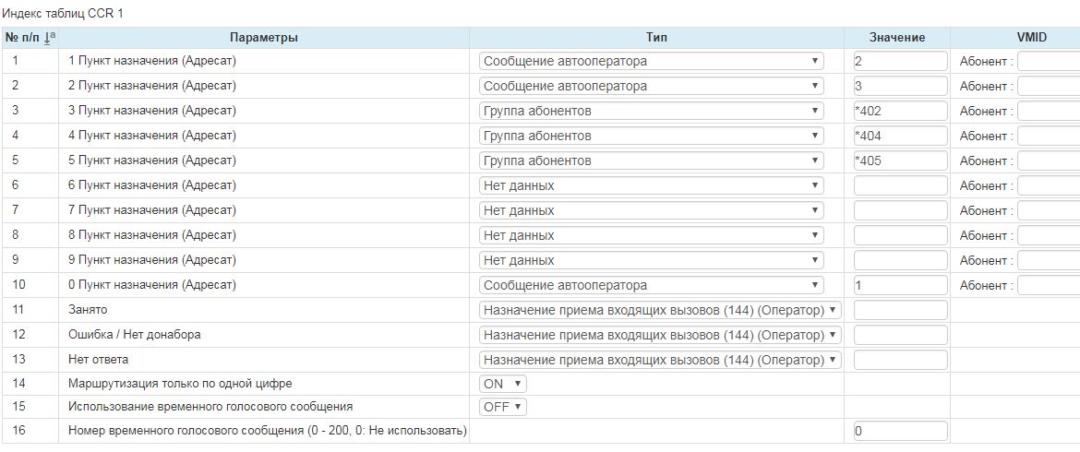The width and height of the screenshot is (1080, 452).
Task: Click VMID subscriber field in row 2
Action: pos(1049,86)
